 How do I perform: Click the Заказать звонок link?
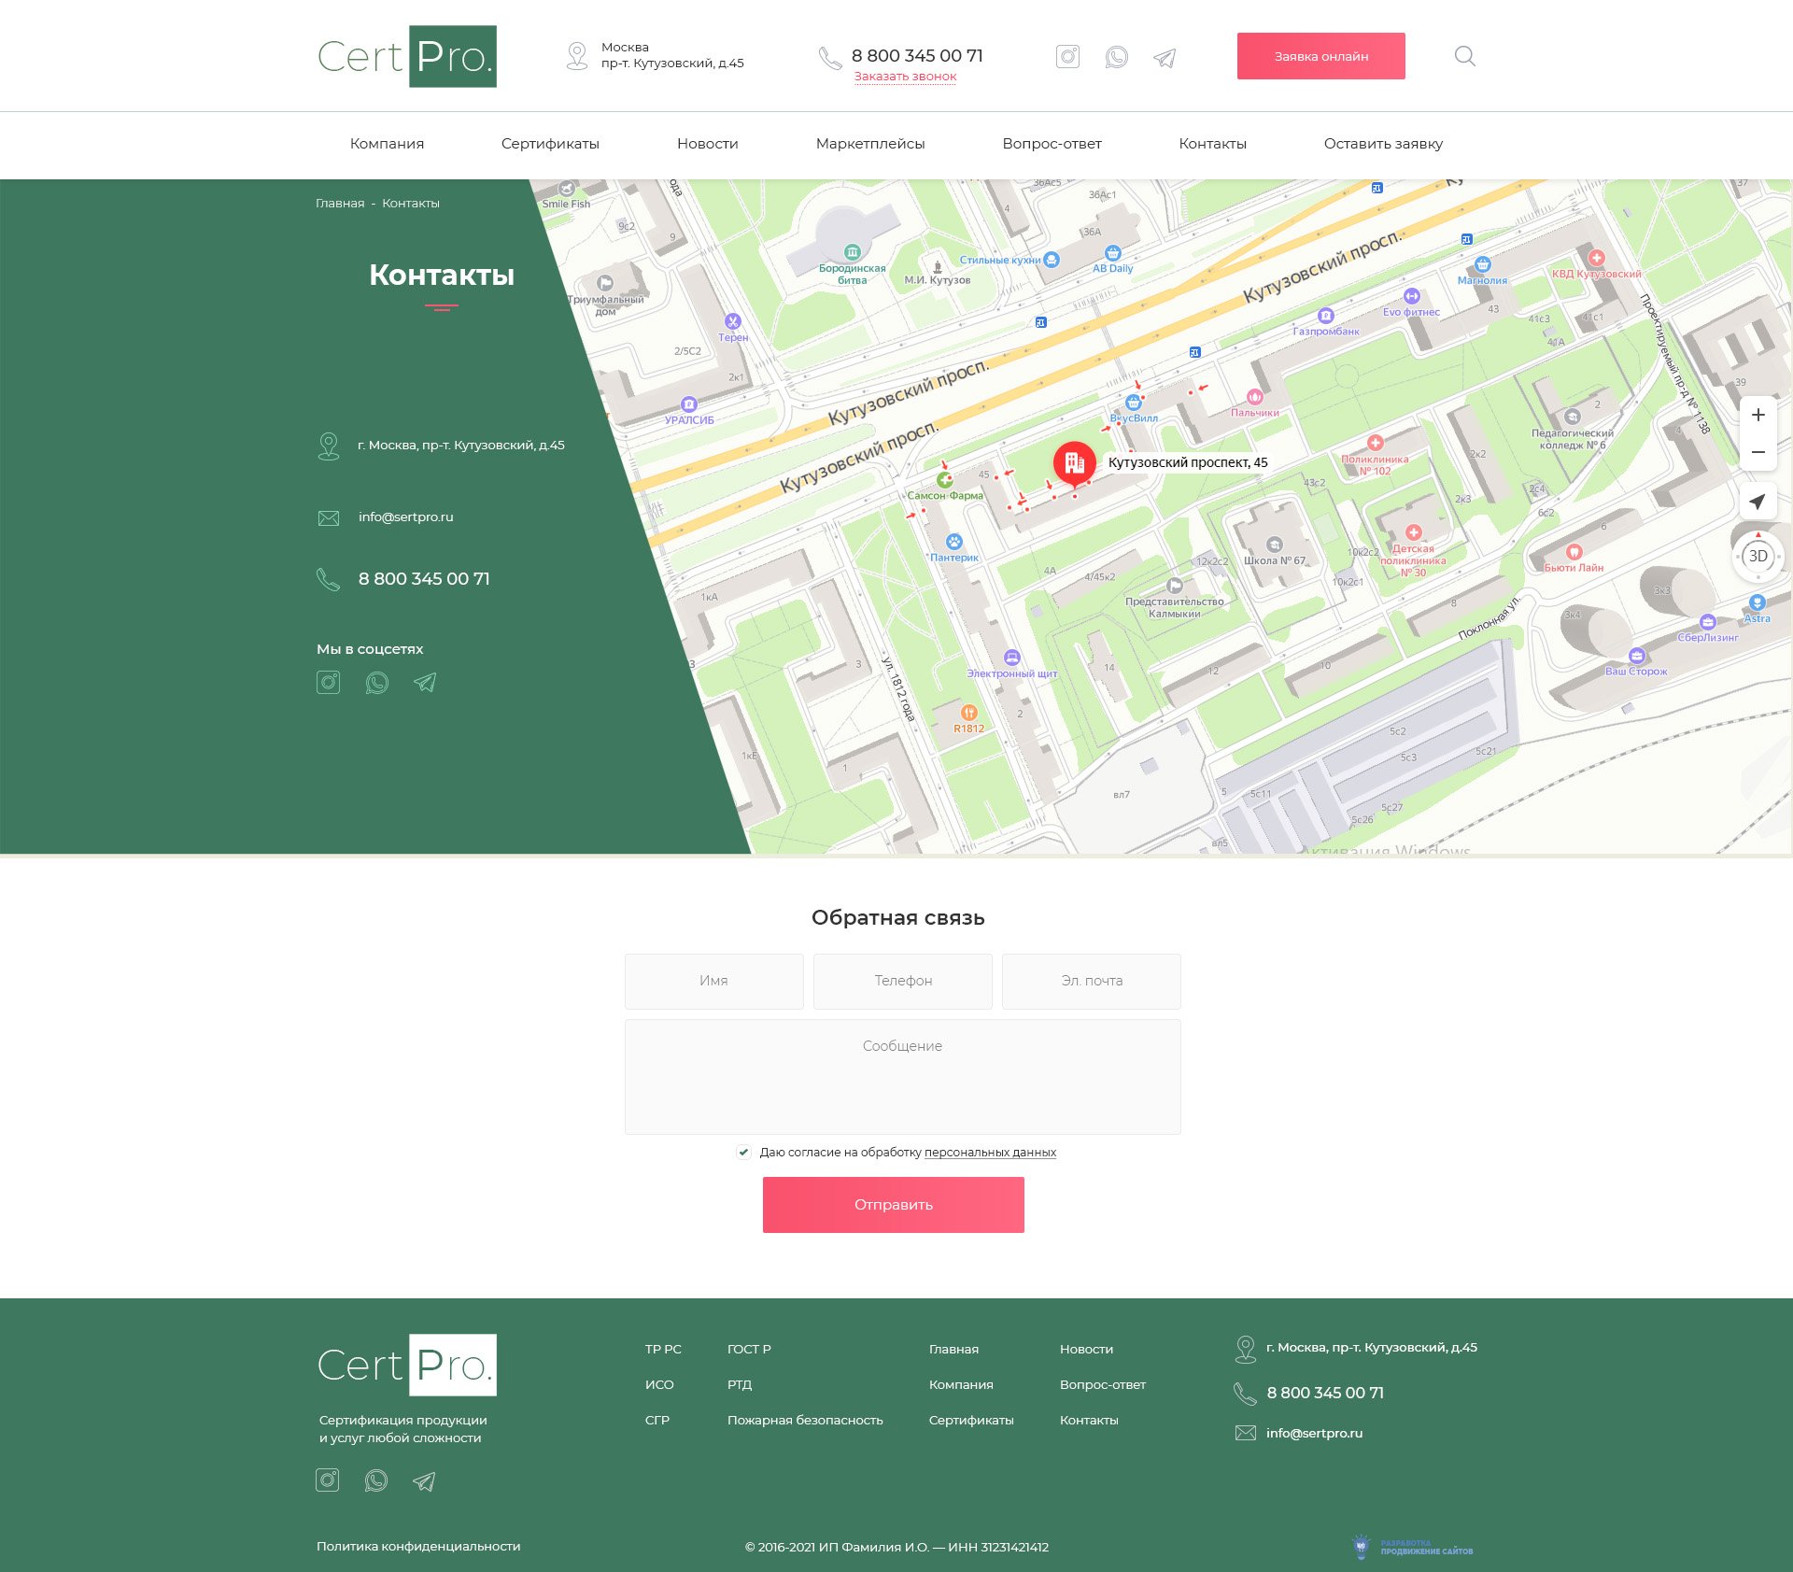point(905,77)
